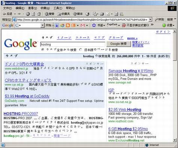Click the Gmail icon in Google toolbar
This screenshot has height=148, width=178.
coord(83,26)
